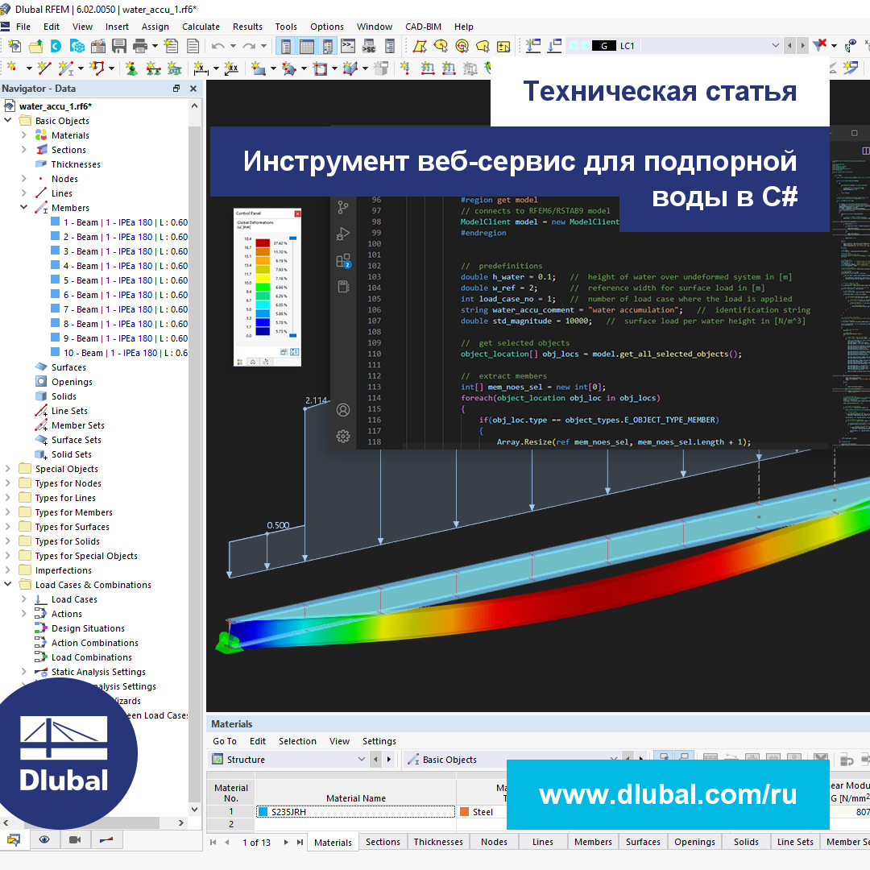Click the Go To button in the Materials panel
Screen dimensions: 870x870
click(224, 741)
